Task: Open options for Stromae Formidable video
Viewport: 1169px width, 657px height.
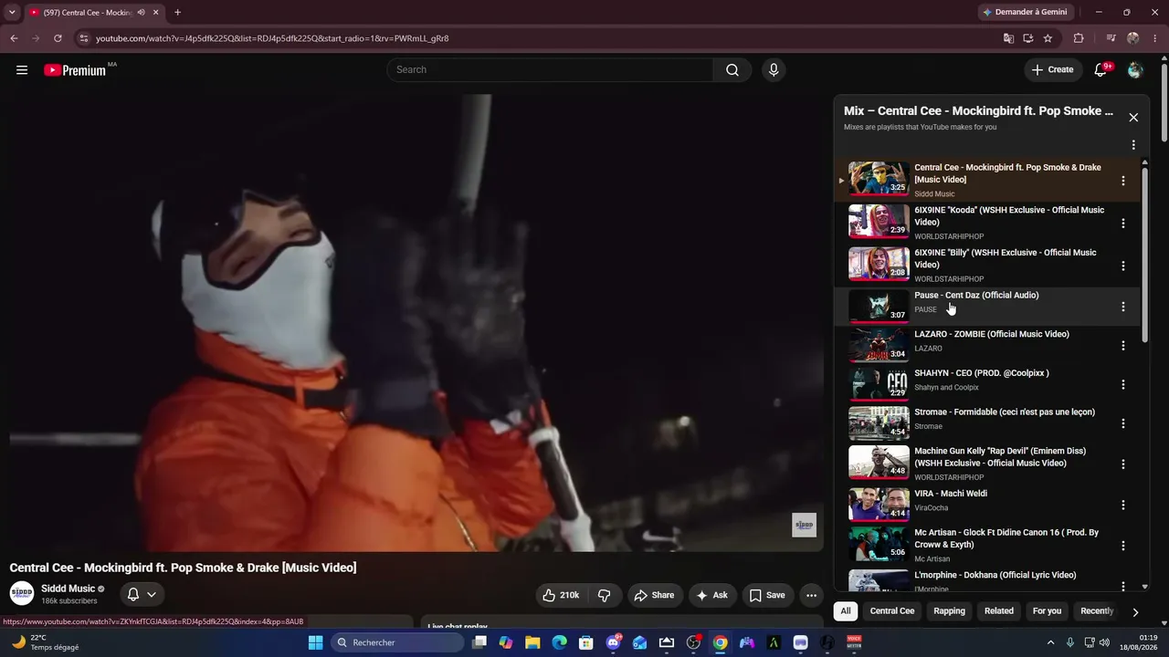Action: pos(1123,423)
